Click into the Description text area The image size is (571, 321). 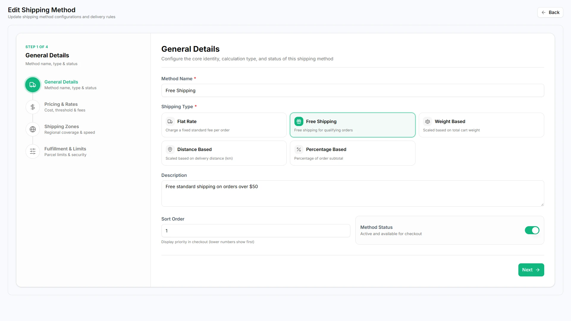(353, 193)
